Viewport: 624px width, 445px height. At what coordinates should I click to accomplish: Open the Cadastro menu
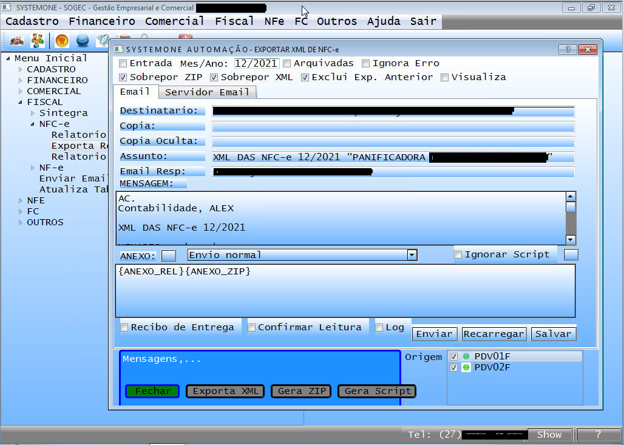coord(32,21)
